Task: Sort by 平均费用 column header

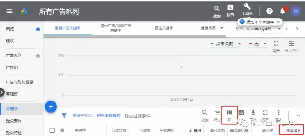Action: tap(167, 131)
